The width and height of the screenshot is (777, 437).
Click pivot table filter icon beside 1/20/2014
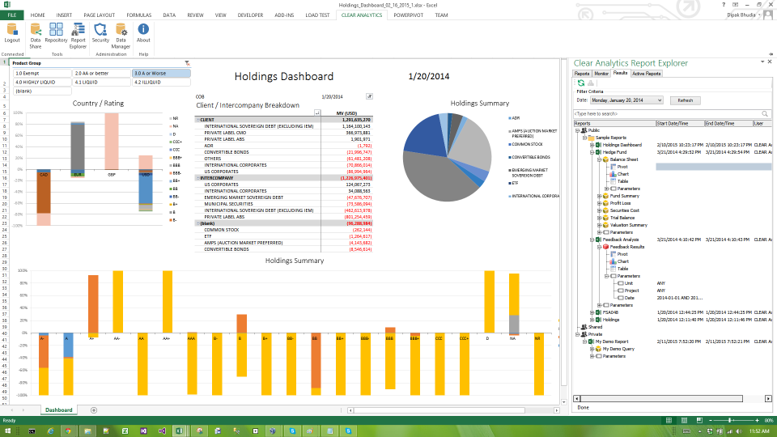[369, 96]
